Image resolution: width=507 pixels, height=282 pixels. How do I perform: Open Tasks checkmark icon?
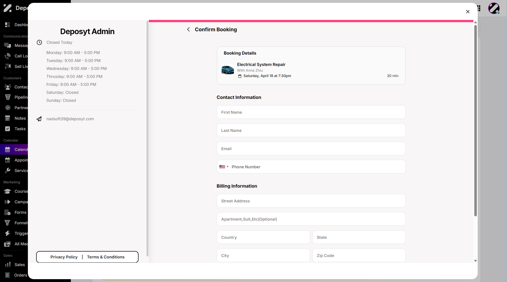[8, 129]
